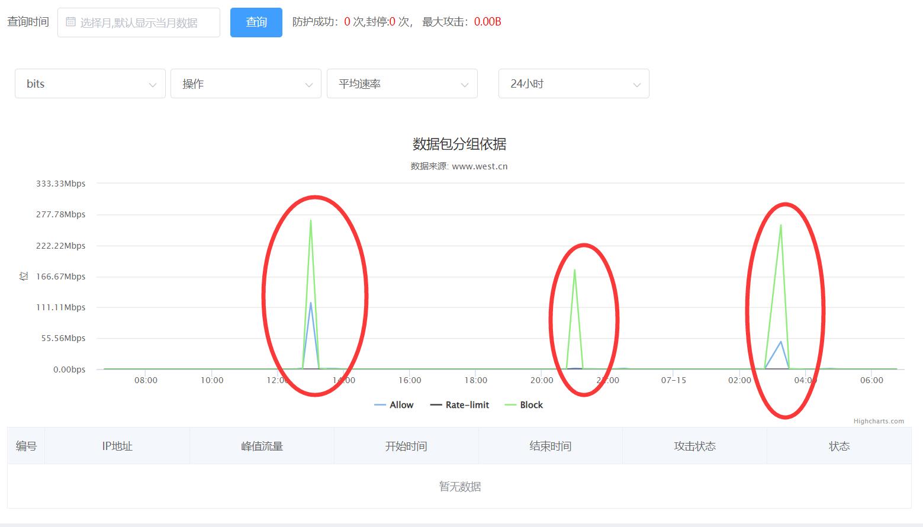Open the bits unit dropdown

pos(90,84)
